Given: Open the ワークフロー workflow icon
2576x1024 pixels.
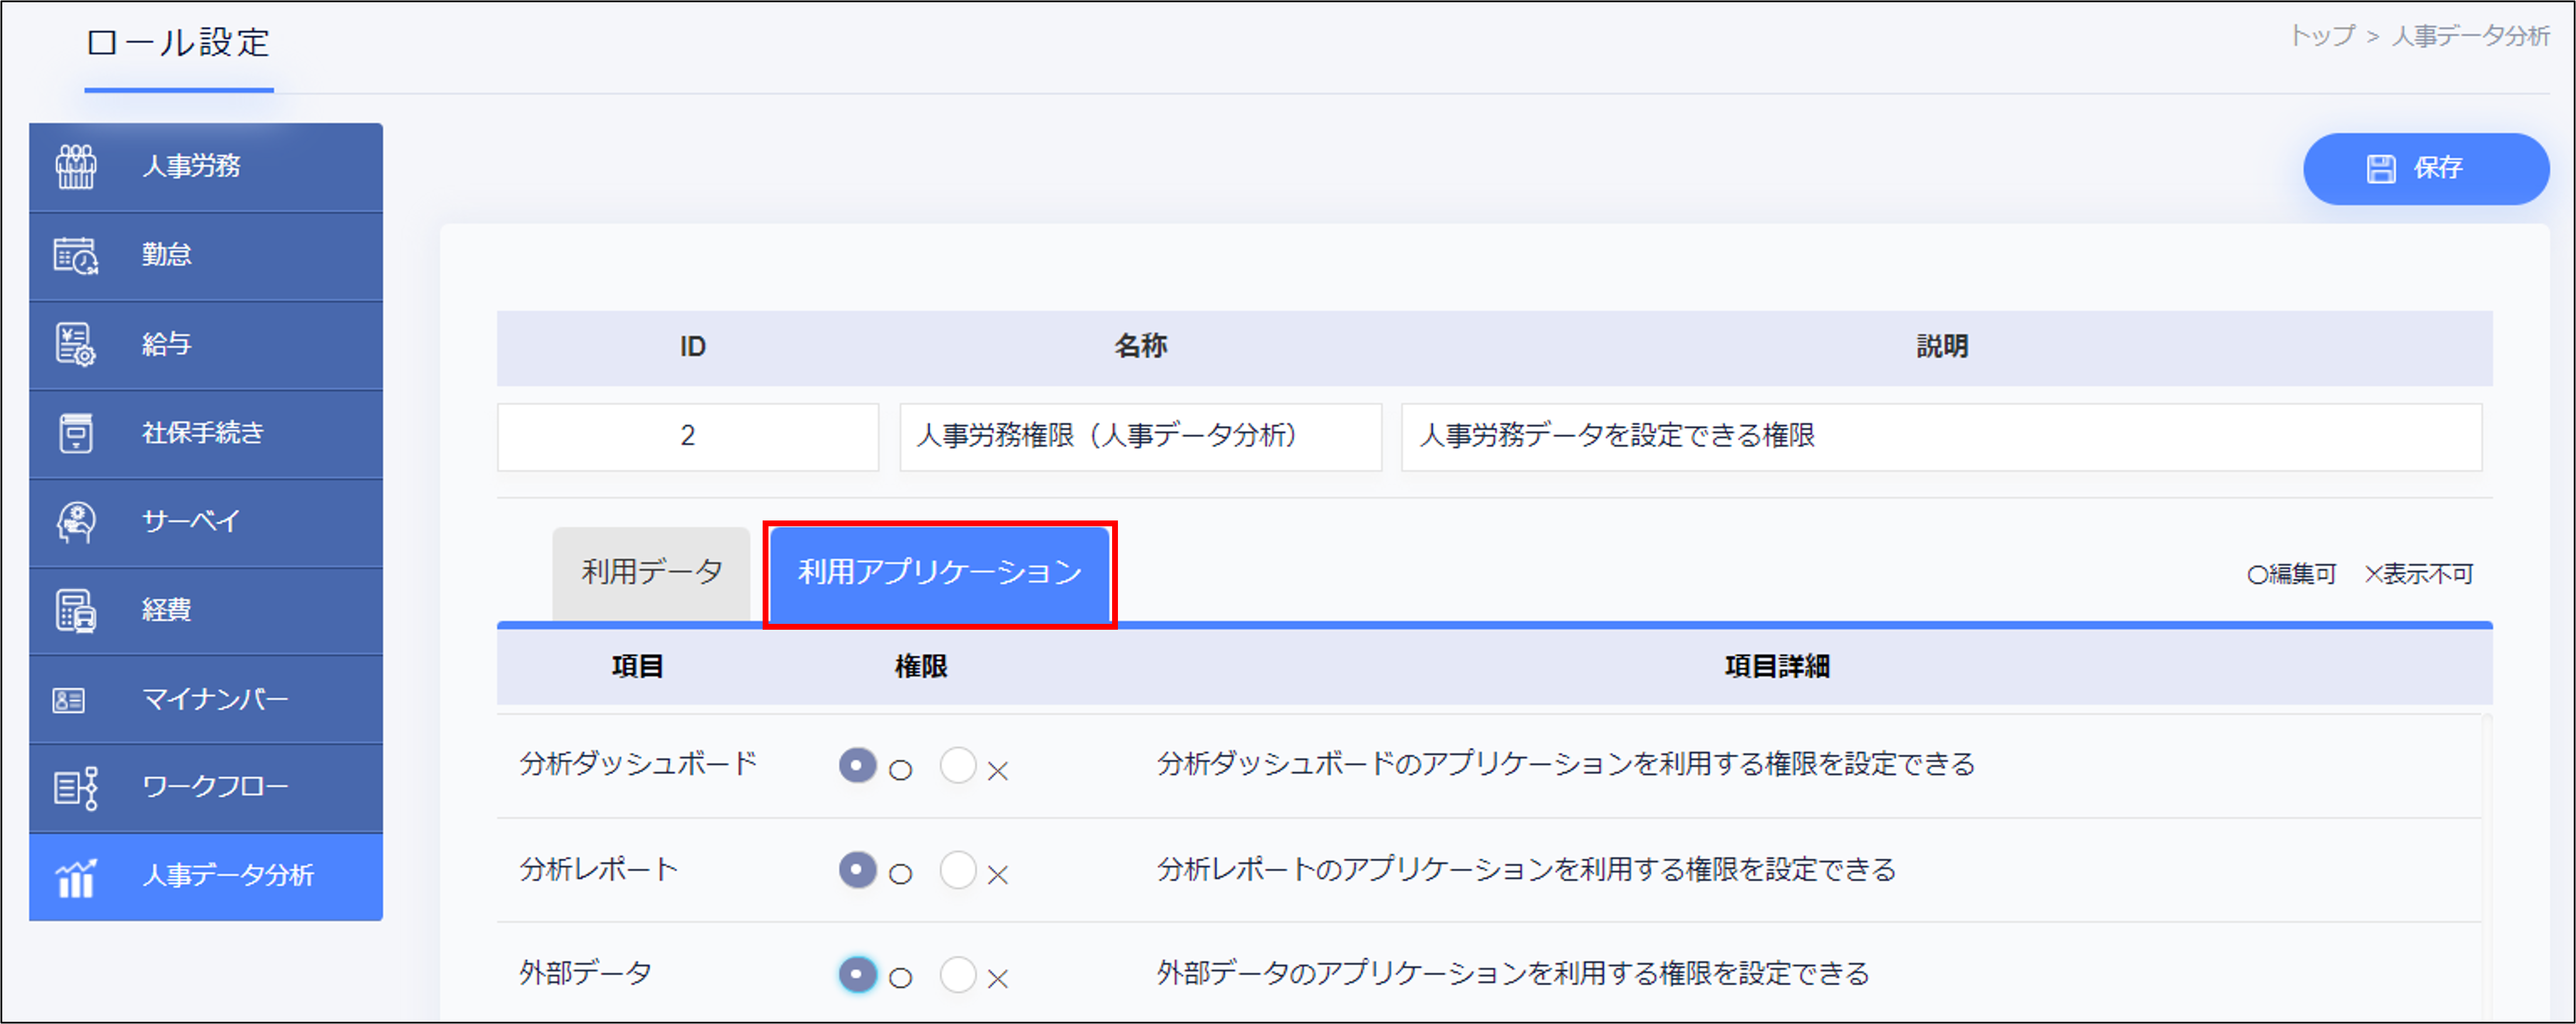Looking at the screenshot, I should coord(76,788).
